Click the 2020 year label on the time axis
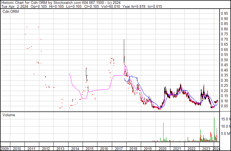Viewport: 231px width, 151px height. [162, 149]
